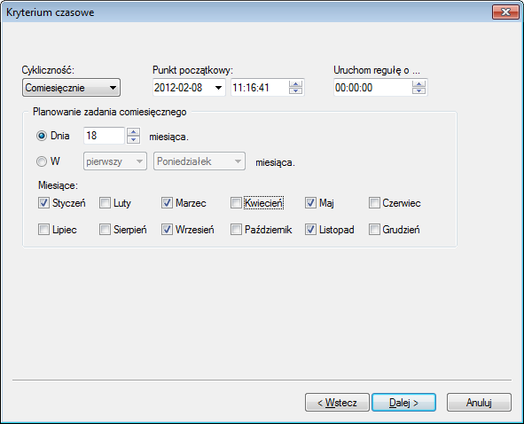Check the Czerwiec checkbox
The height and width of the screenshot is (424, 524).
(x=374, y=203)
